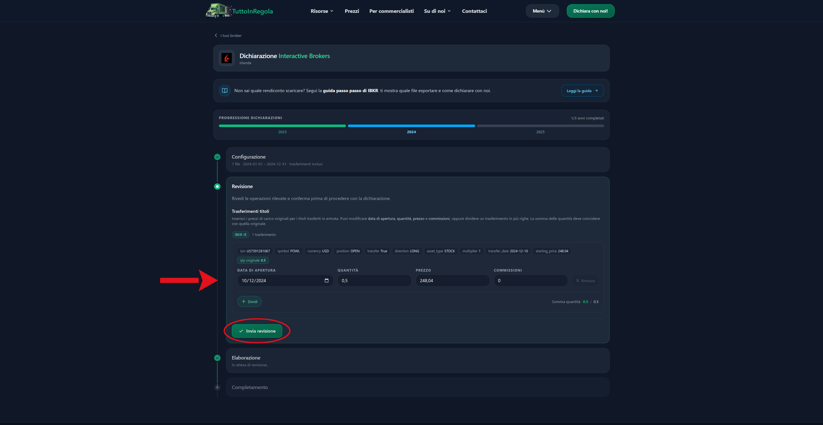Click the Data di apertura date field
The width and height of the screenshot is (823, 425).
[285, 281]
